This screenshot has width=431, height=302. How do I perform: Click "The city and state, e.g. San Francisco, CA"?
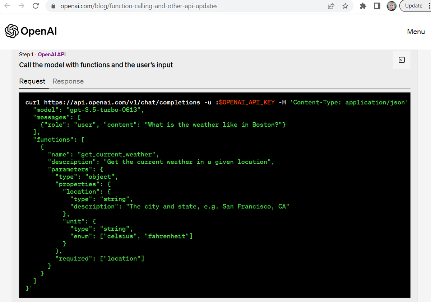point(208,207)
